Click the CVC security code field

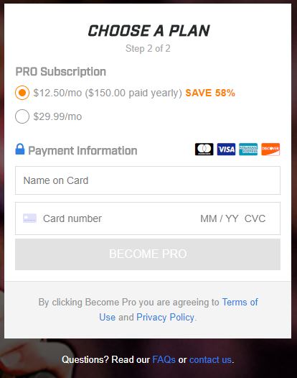[255, 218]
